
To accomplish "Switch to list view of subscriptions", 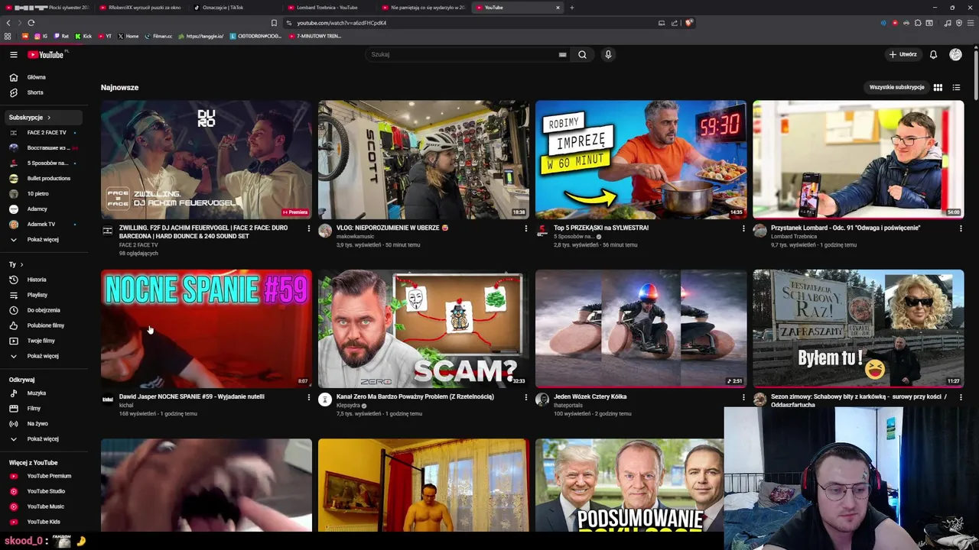I will pyautogui.click(x=956, y=87).
